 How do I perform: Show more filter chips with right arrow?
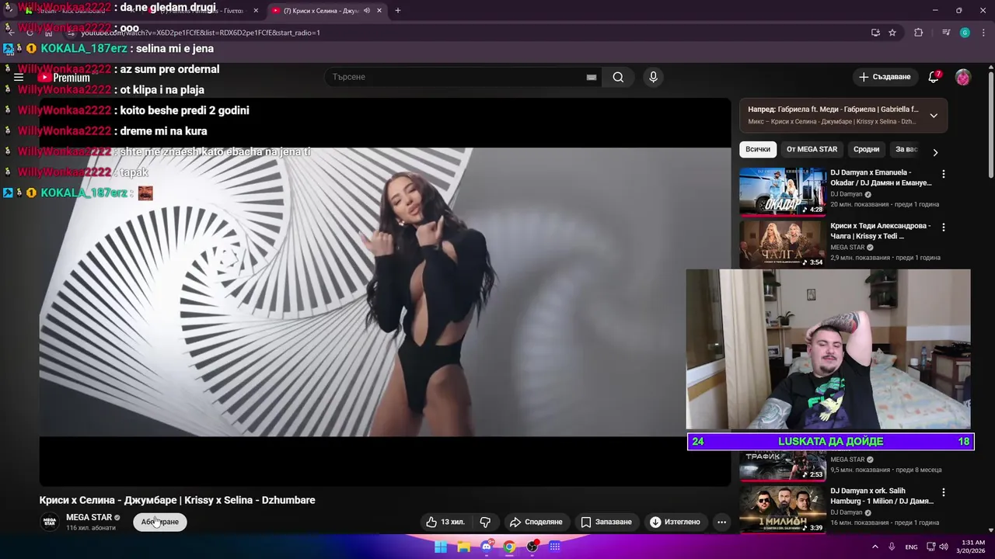[935, 152]
